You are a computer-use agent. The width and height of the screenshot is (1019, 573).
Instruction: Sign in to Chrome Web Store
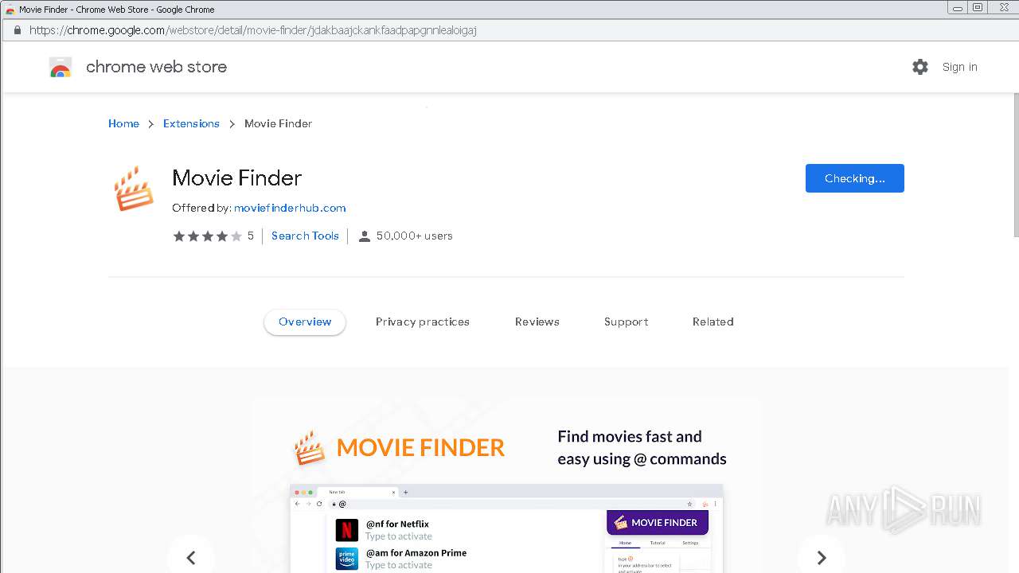click(x=959, y=67)
